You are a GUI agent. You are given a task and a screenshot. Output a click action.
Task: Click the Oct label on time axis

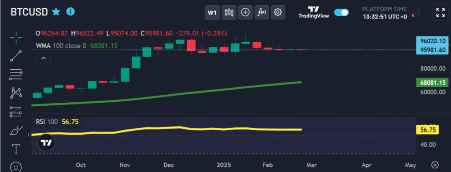[x=81, y=165]
